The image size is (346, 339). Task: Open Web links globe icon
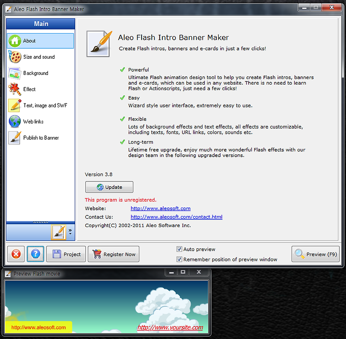[x=15, y=122]
